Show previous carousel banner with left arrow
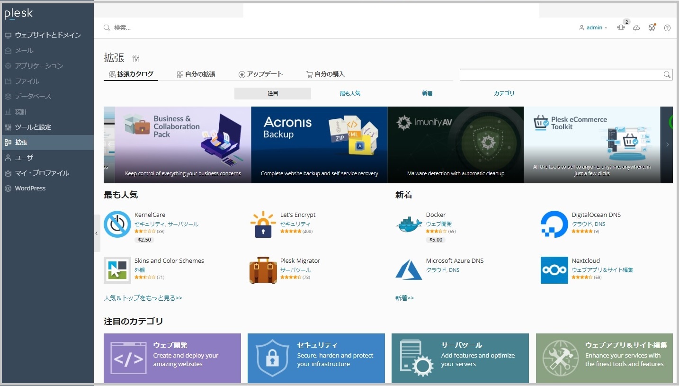The width and height of the screenshot is (679, 386). [109, 144]
